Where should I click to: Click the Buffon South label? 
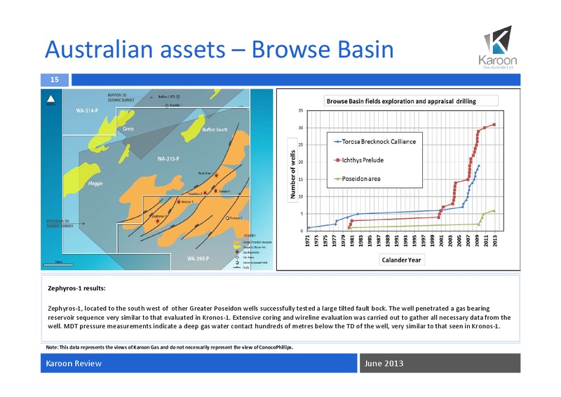[215, 130]
